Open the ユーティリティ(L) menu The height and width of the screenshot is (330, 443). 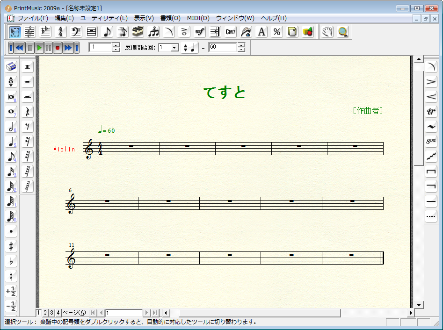pos(104,18)
